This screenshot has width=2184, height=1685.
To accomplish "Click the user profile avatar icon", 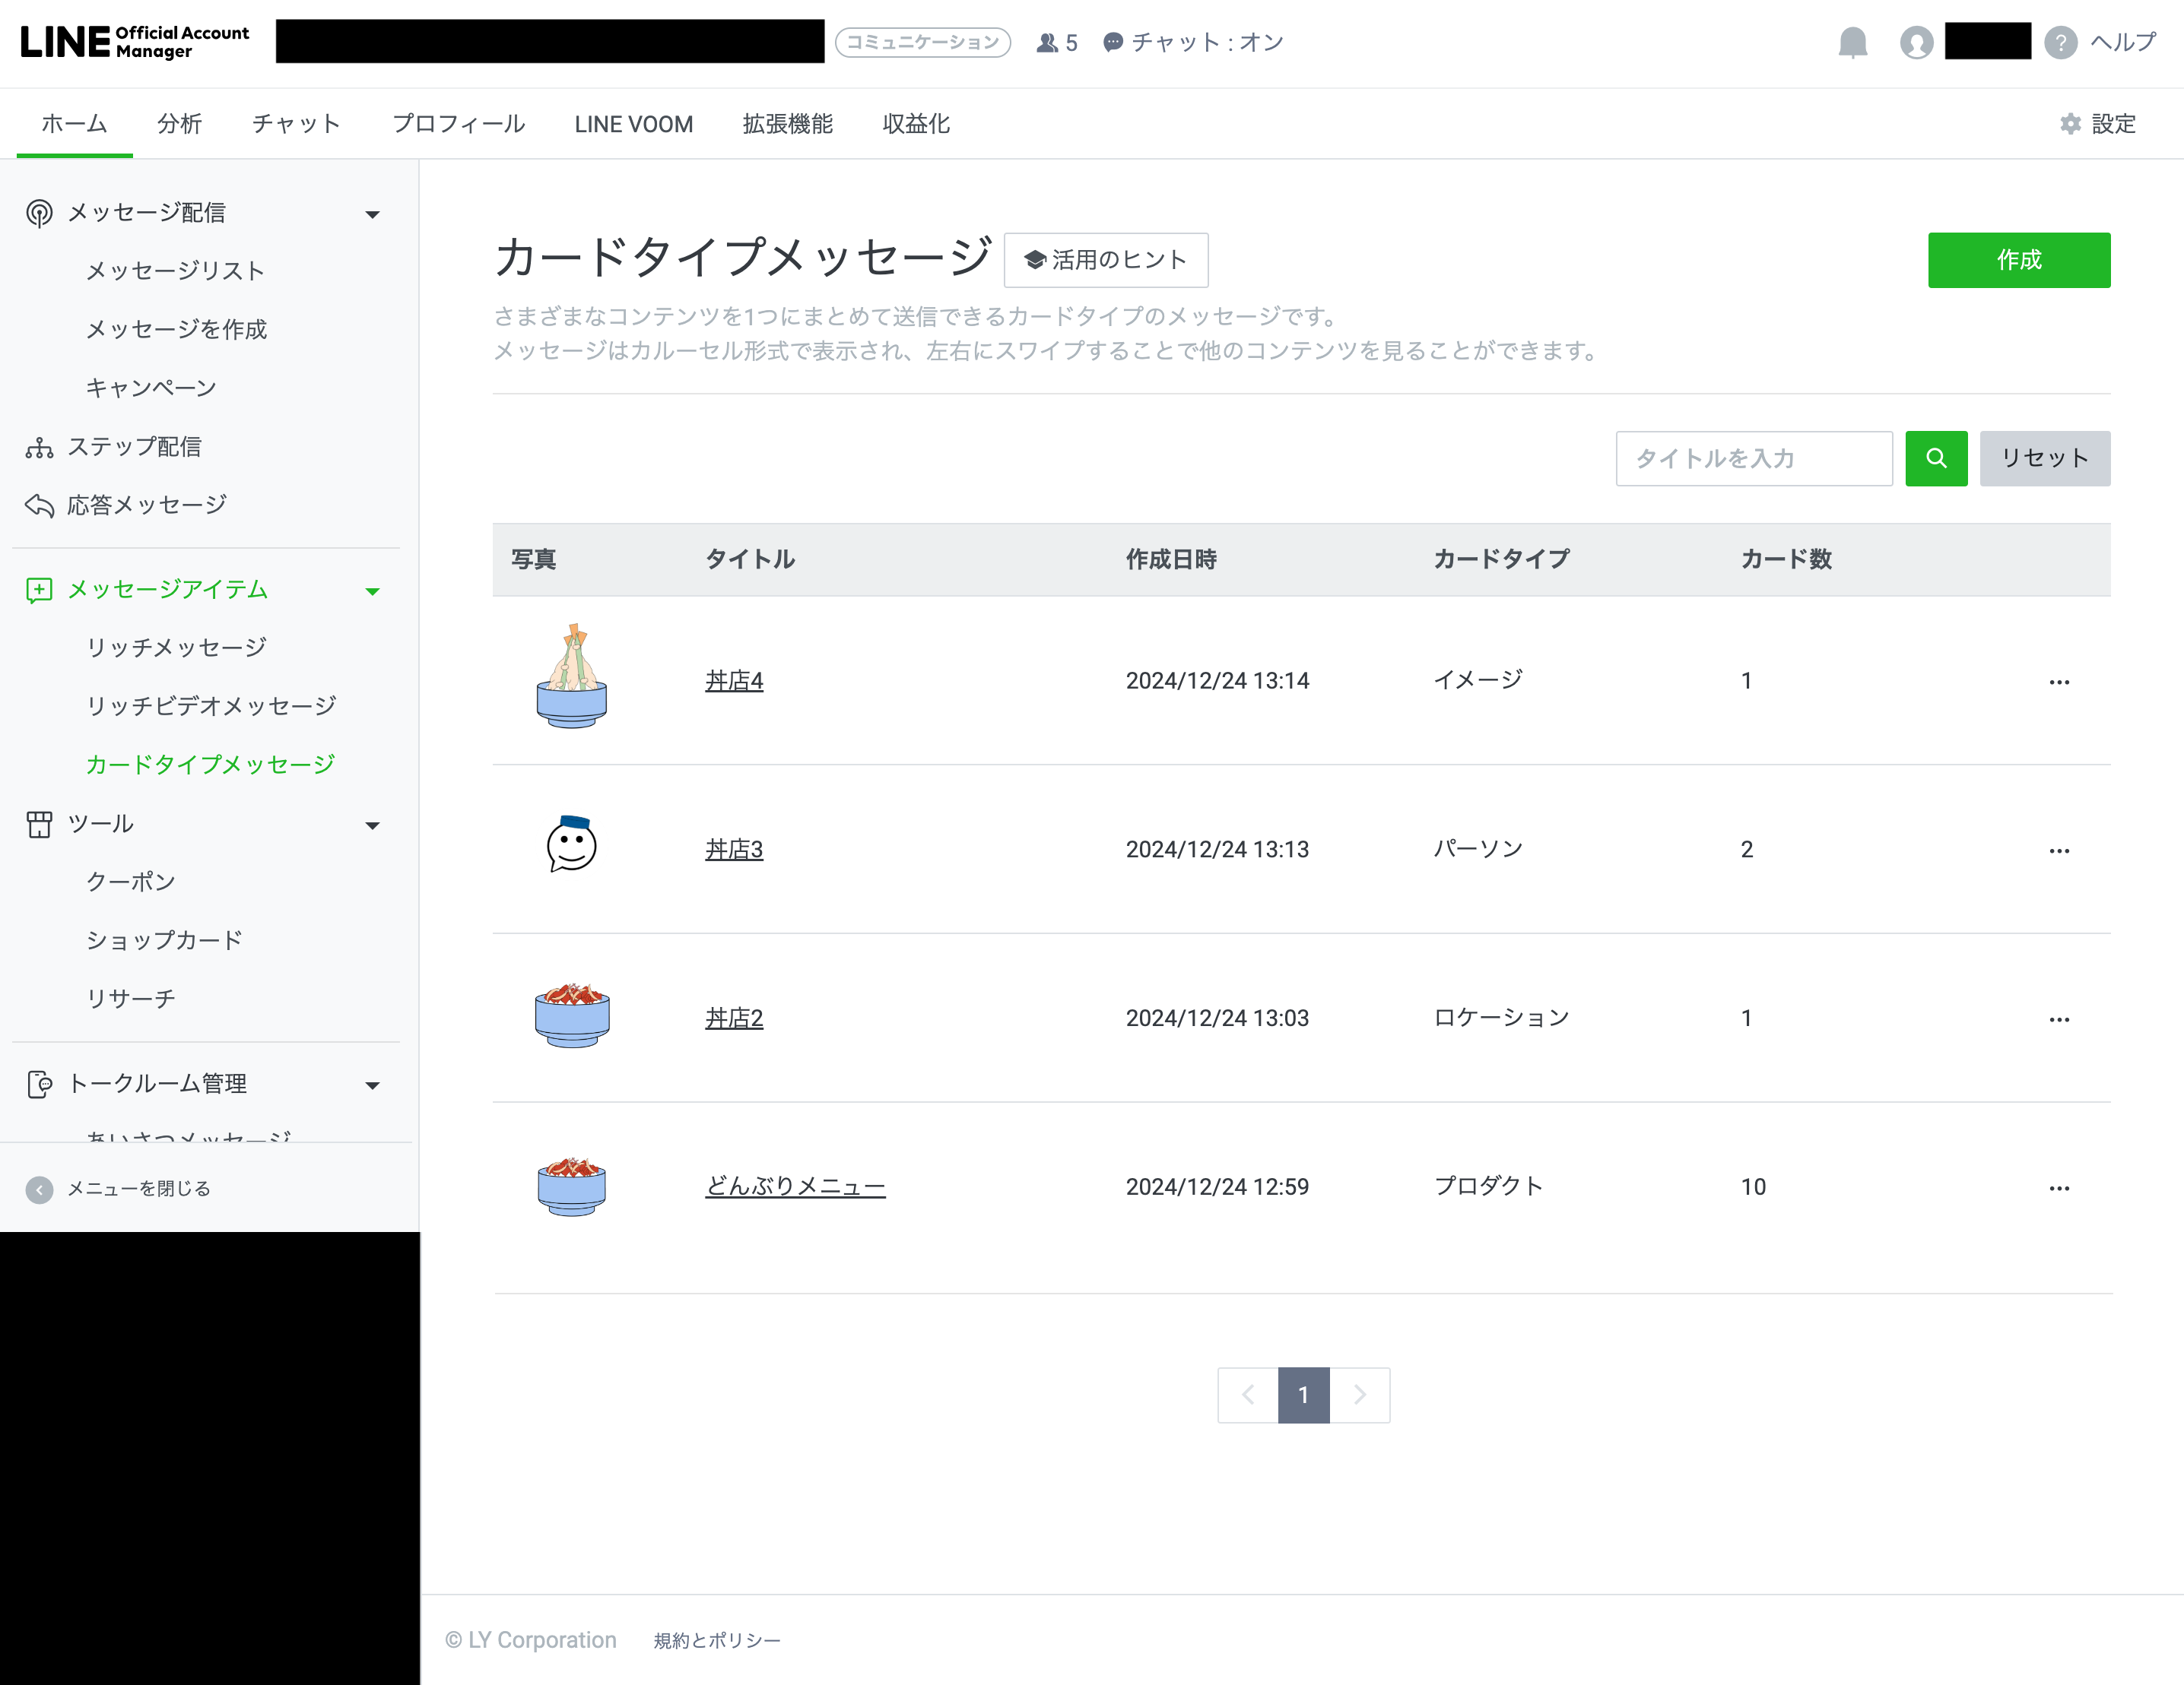I will coord(1916,42).
